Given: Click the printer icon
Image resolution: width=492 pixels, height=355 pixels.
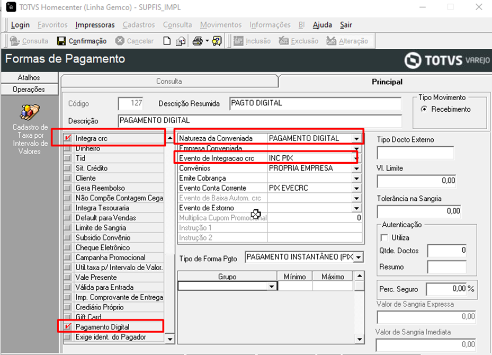Looking at the screenshot, I should [x=198, y=41].
